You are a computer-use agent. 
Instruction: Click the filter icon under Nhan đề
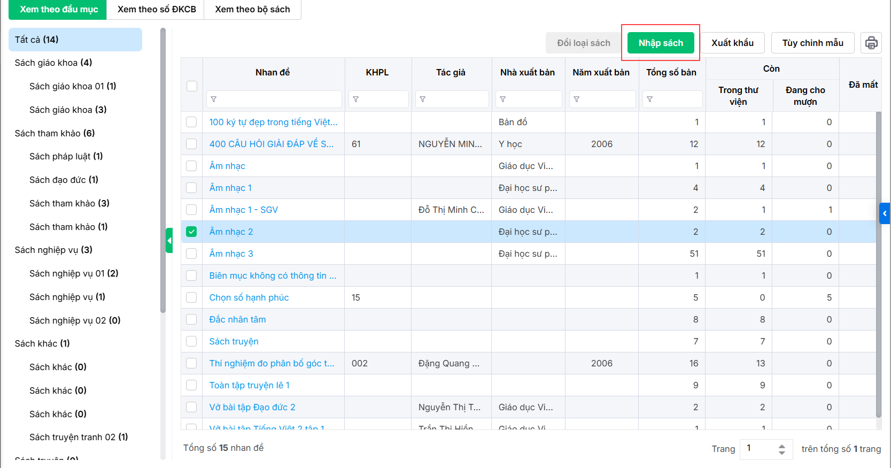point(214,99)
